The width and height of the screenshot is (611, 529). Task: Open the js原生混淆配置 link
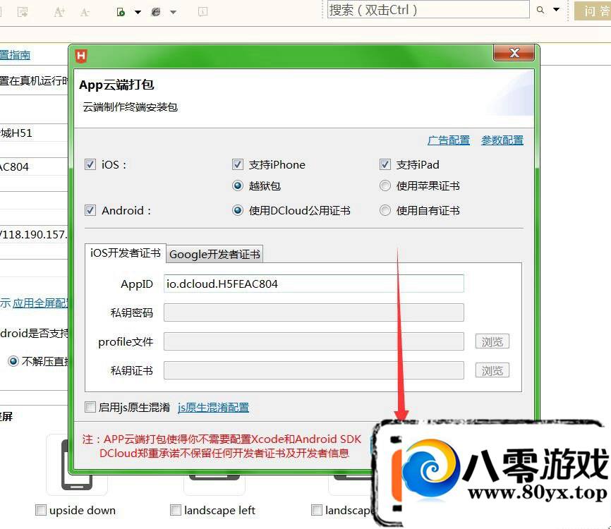[x=213, y=407]
